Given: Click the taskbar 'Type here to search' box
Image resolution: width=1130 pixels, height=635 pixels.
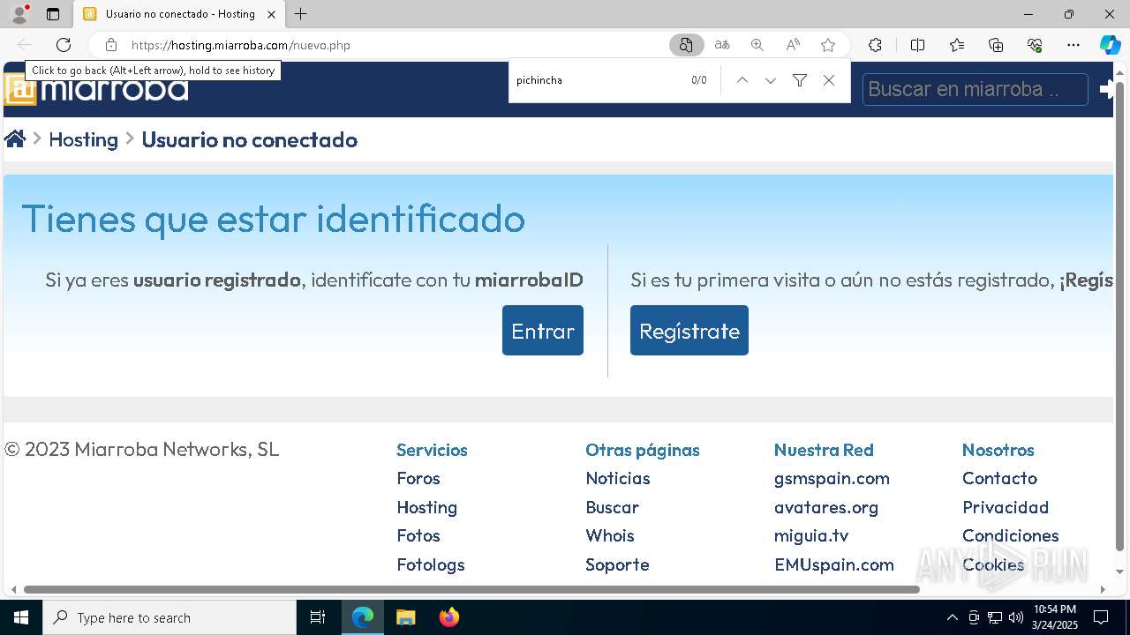Looking at the screenshot, I should coord(169,617).
